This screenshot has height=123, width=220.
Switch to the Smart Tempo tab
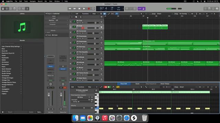pyautogui.click(x=165, y=84)
